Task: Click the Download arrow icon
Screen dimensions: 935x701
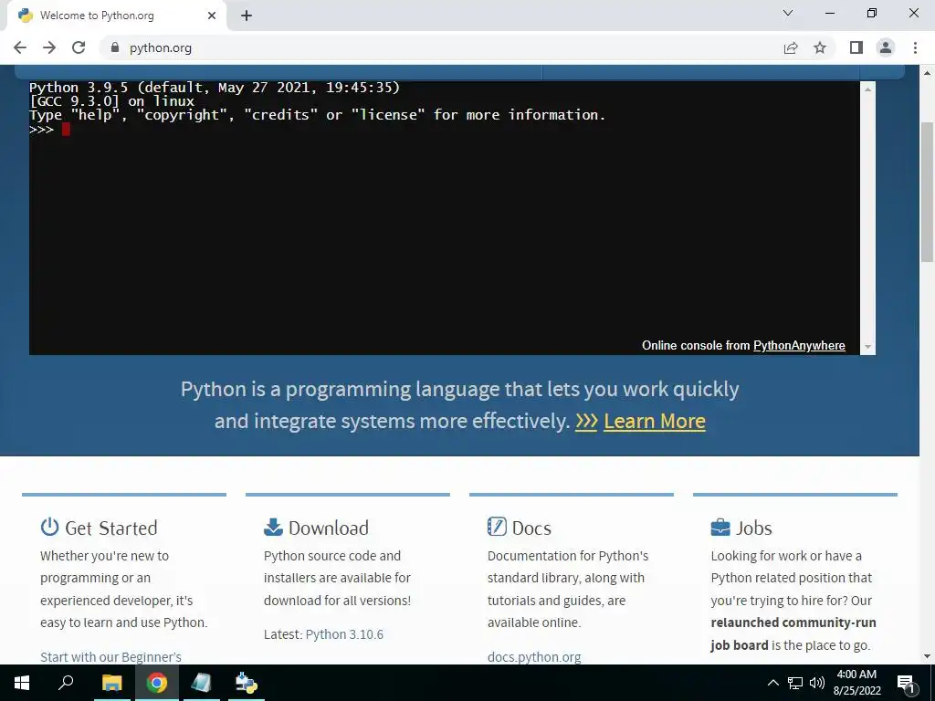Action: click(273, 527)
